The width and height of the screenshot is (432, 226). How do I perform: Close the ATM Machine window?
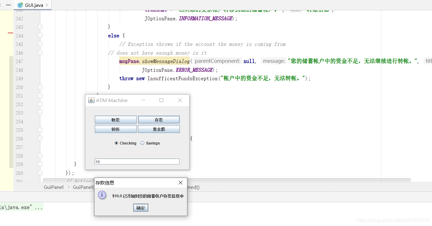click(x=180, y=100)
